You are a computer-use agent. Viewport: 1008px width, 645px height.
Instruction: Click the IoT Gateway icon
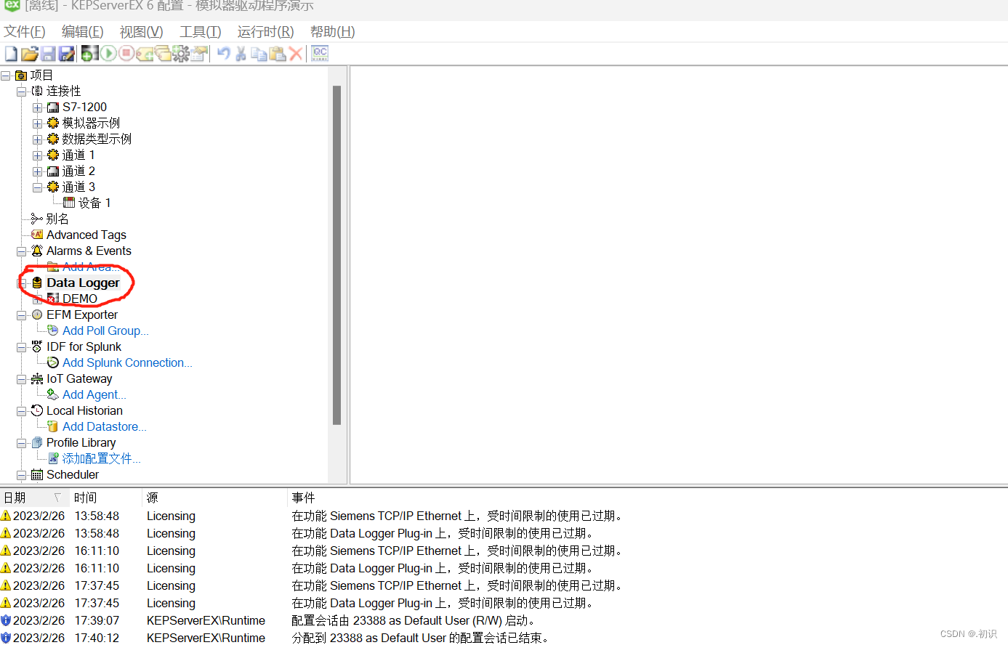point(37,378)
